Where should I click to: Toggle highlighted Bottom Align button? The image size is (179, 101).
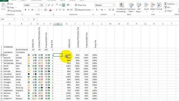pyautogui.click(x=63, y=5)
